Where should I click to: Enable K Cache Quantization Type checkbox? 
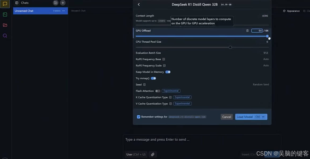[170, 97]
